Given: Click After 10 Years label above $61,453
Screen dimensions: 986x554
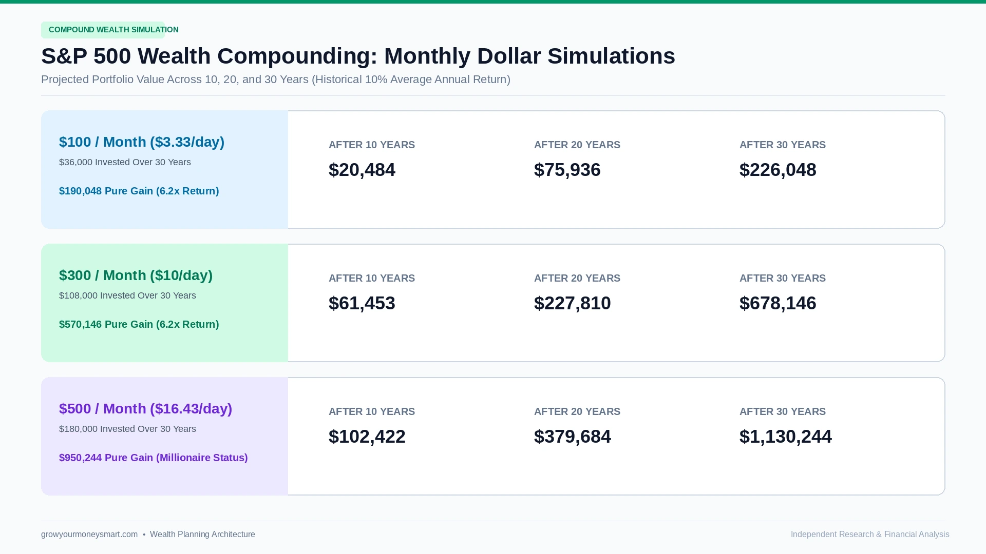Looking at the screenshot, I should coord(372,278).
